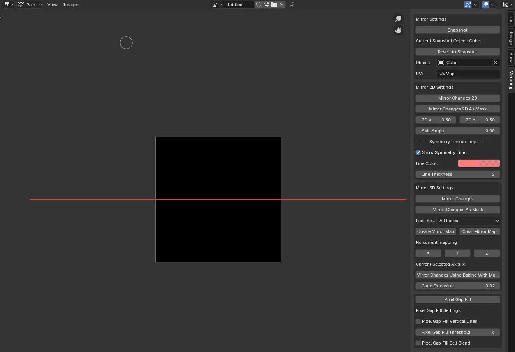
Task: Click the zoom magnifier icon in viewport
Action: tap(398, 19)
